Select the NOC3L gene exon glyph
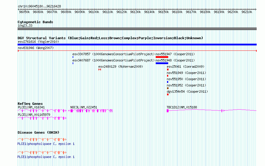The image size is (265, 166). coord(90,111)
